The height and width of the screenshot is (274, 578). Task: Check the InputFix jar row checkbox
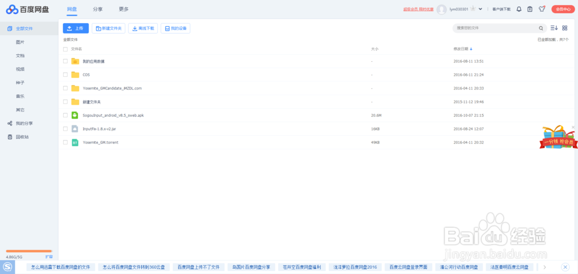click(65, 129)
